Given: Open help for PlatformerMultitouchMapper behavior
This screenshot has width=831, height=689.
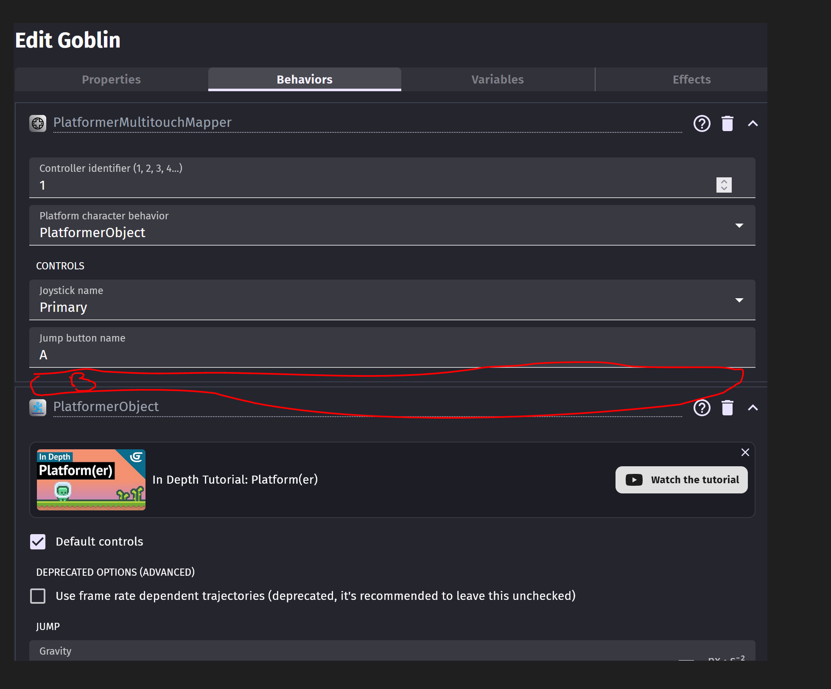Looking at the screenshot, I should click(x=702, y=123).
